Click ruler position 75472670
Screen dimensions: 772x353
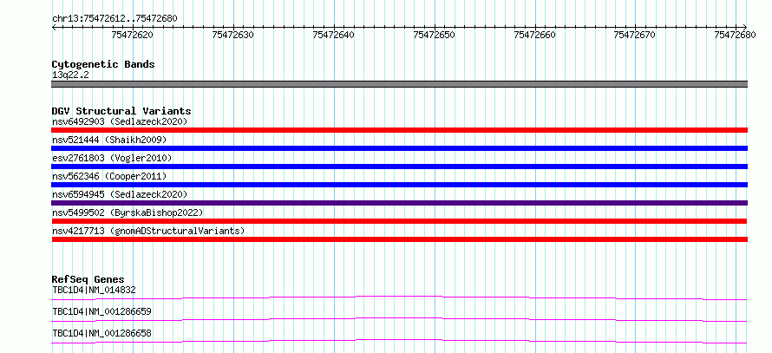pyautogui.click(x=635, y=35)
